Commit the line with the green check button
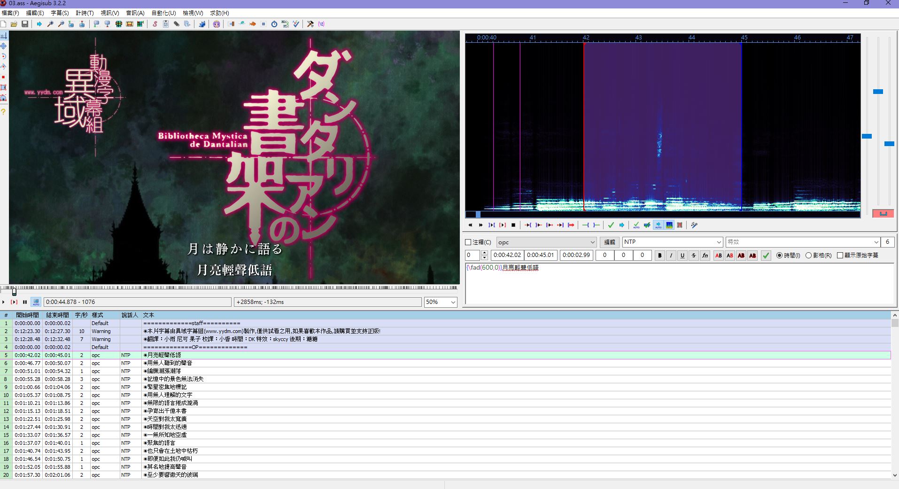This screenshot has width=899, height=489. 766,256
